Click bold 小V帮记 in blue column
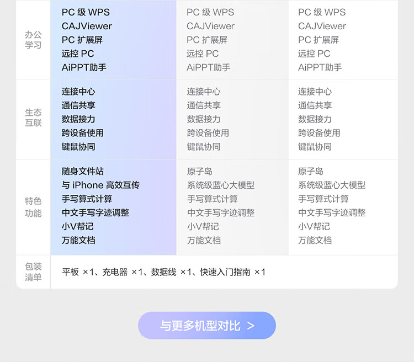 click(x=78, y=226)
